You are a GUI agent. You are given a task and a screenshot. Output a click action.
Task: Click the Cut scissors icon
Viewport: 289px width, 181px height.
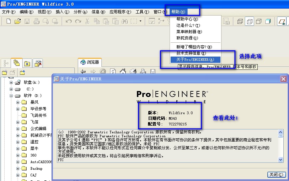point(87,21)
